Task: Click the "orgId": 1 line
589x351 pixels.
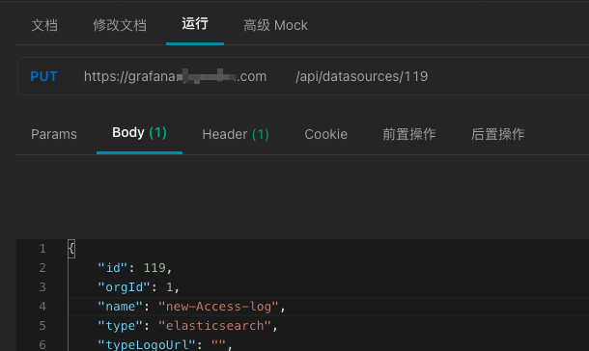Action: pos(138,287)
